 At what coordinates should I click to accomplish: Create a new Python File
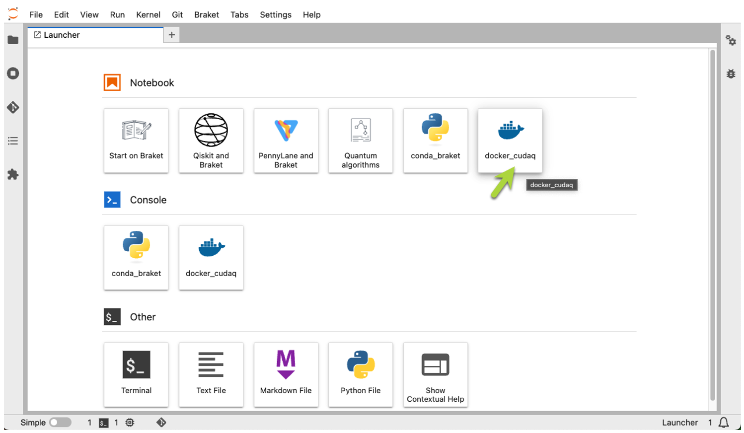click(x=361, y=375)
